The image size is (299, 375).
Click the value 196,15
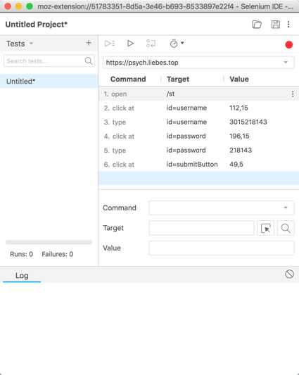tap(239, 136)
